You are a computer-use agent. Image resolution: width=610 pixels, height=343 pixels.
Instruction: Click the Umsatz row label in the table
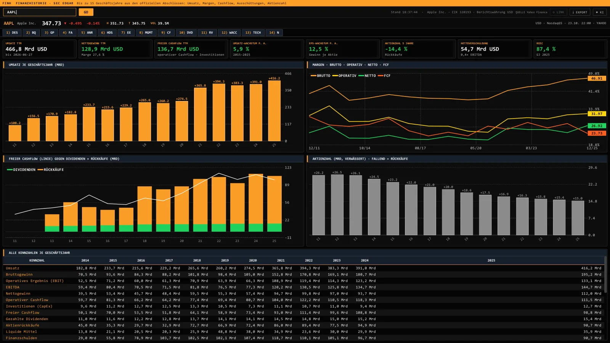[x=13, y=268]
